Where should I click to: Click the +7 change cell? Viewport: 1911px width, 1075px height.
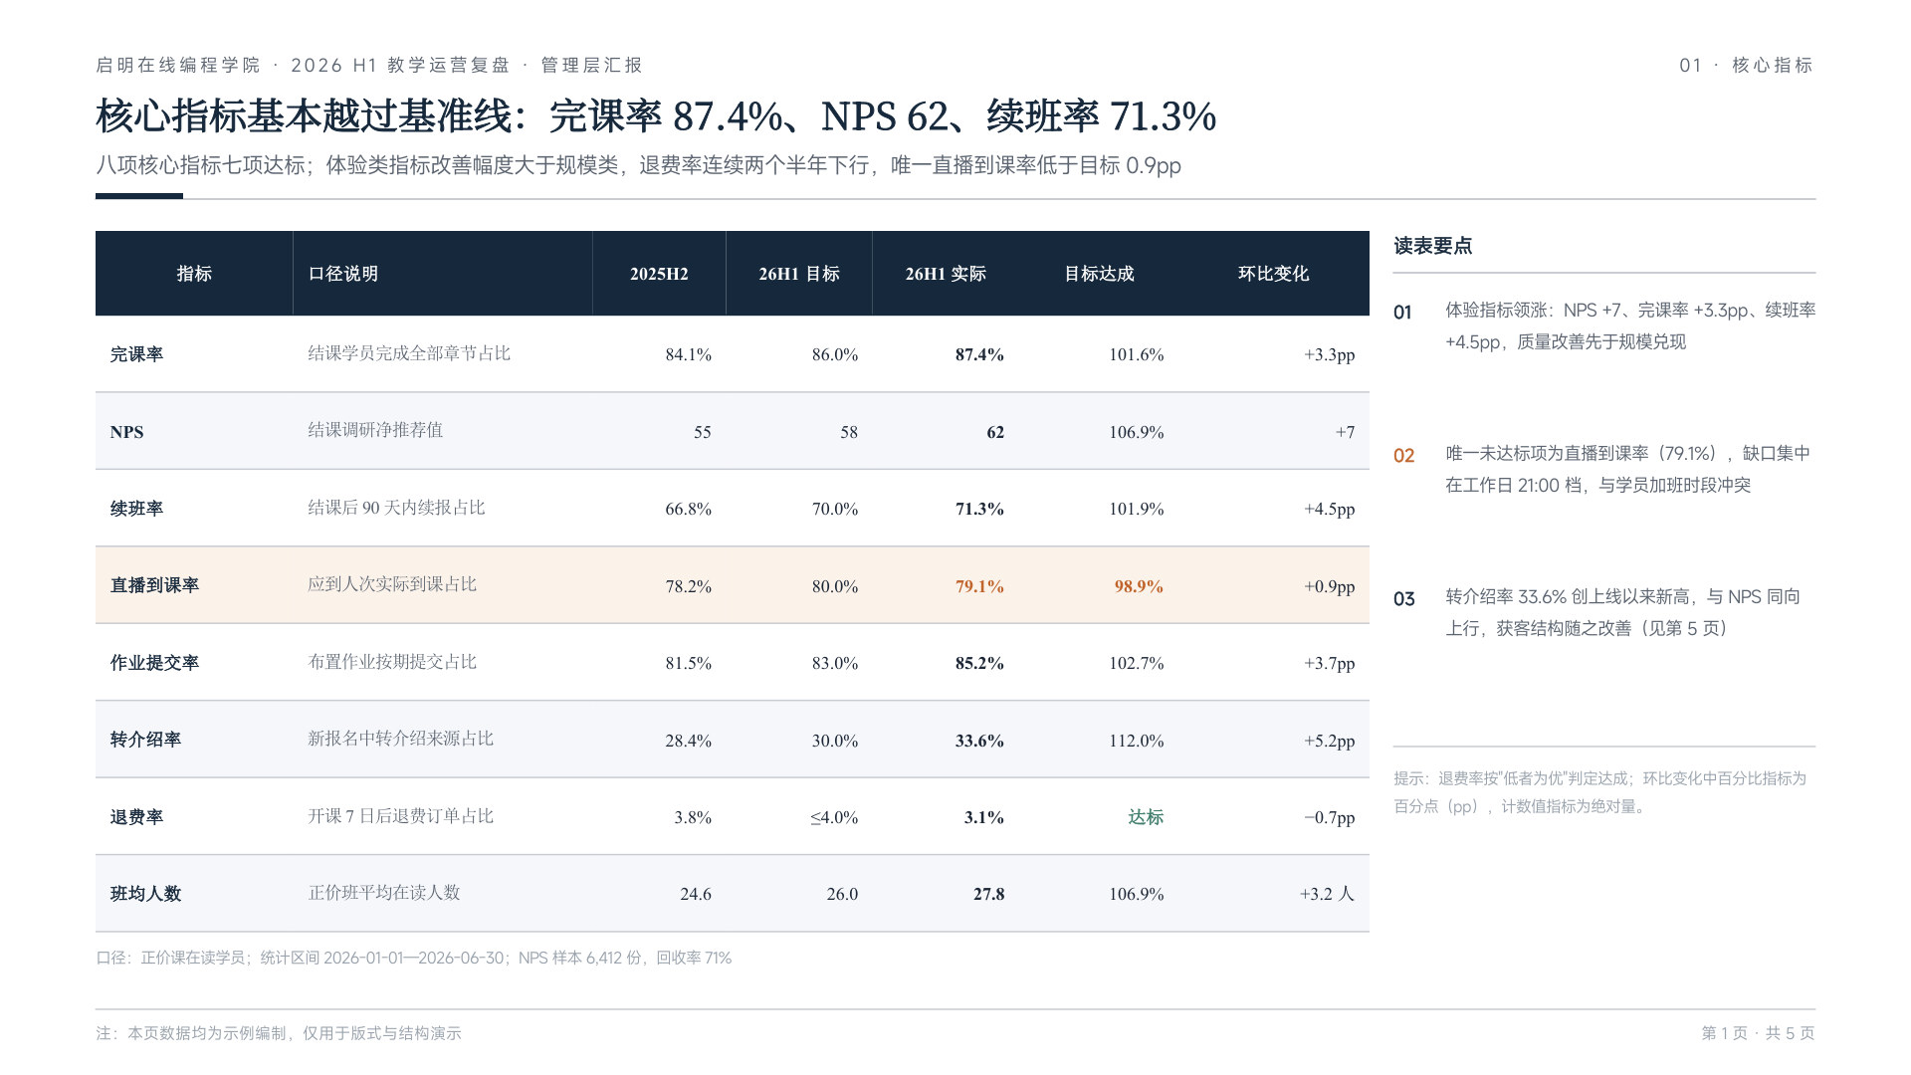click(x=1345, y=432)
